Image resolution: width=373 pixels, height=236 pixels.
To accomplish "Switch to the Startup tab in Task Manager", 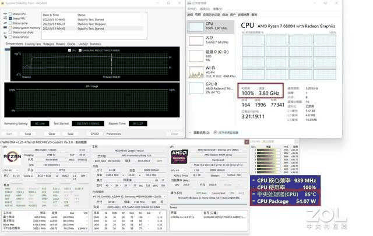I will pyautogui.click(x=225, y=15).
